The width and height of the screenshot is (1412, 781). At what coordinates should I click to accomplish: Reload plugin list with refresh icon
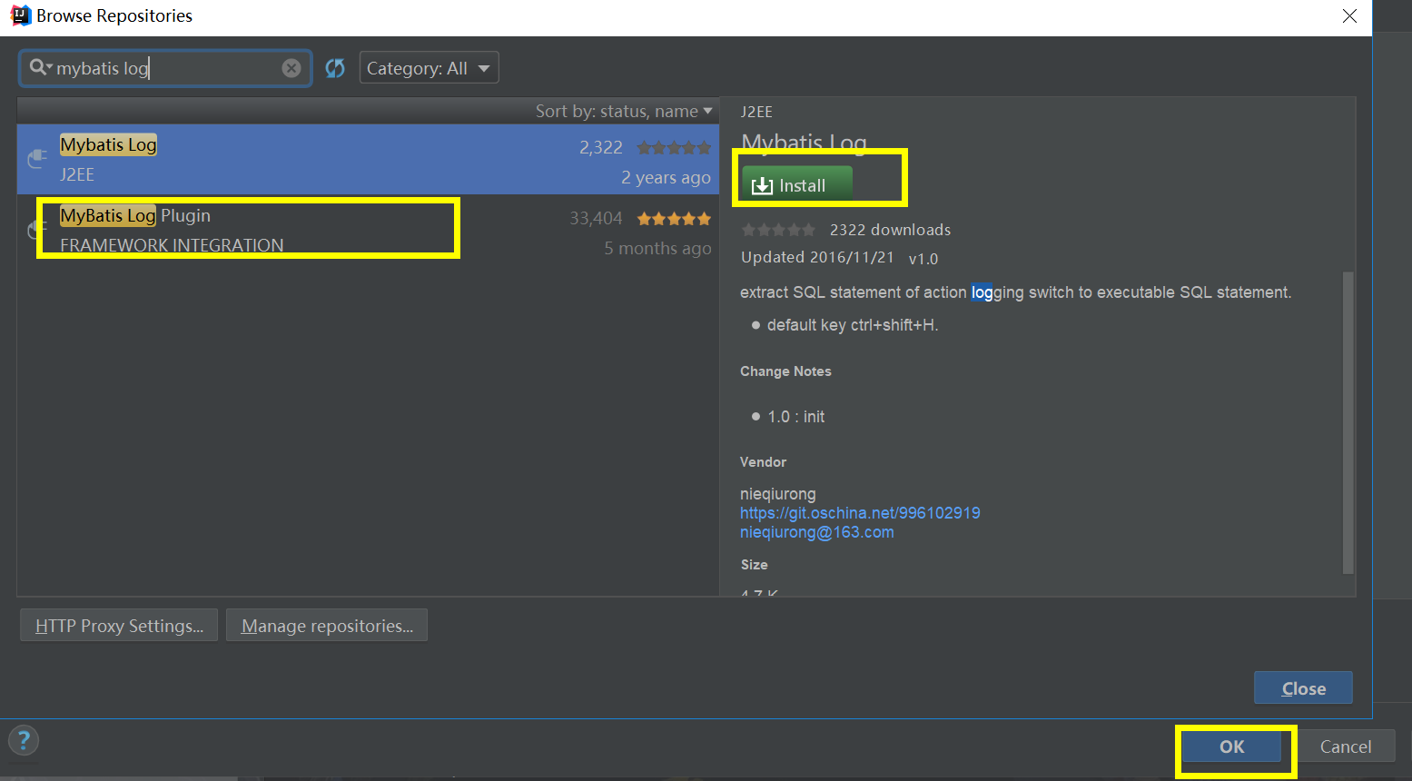335,68
